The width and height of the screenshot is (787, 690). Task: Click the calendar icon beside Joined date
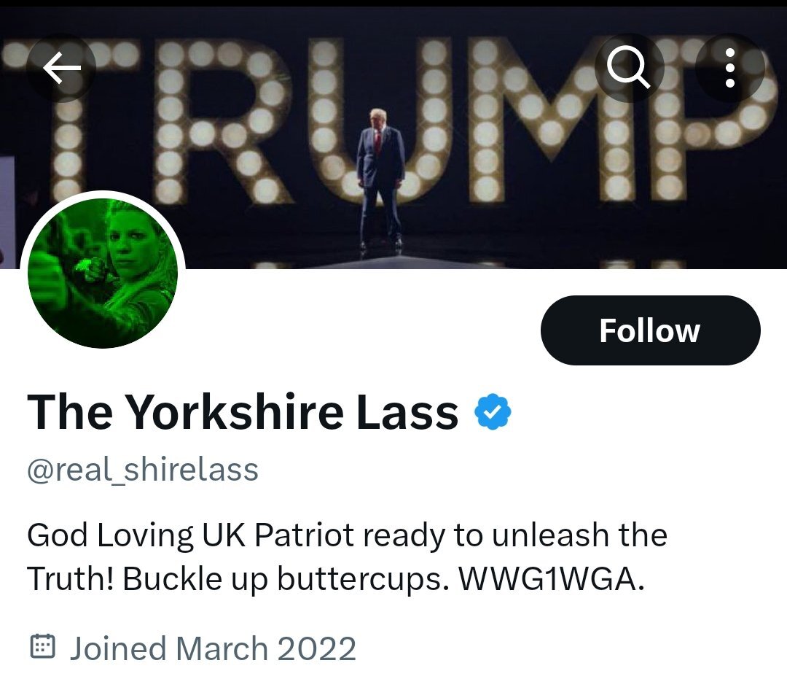click(43, 647)
